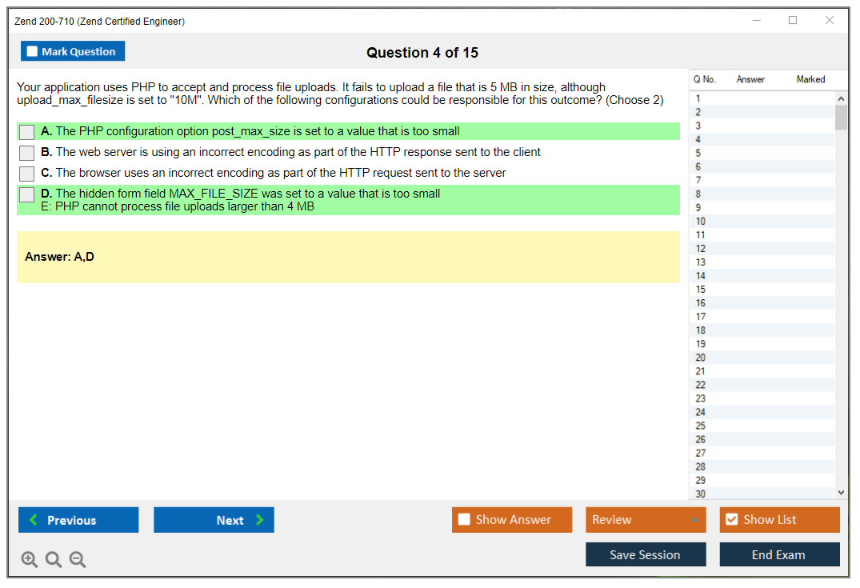Toggle the Show Answer checkbox button
This screenshot has height=588, width=860.
[512, 520]
